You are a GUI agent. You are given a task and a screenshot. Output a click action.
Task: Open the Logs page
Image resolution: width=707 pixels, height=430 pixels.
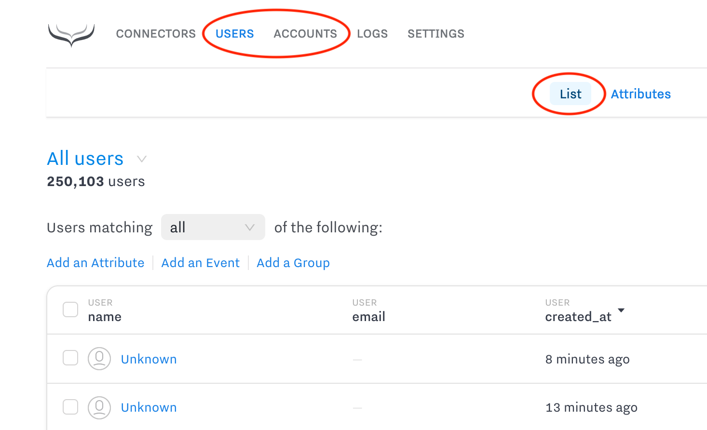coord(372,34)
